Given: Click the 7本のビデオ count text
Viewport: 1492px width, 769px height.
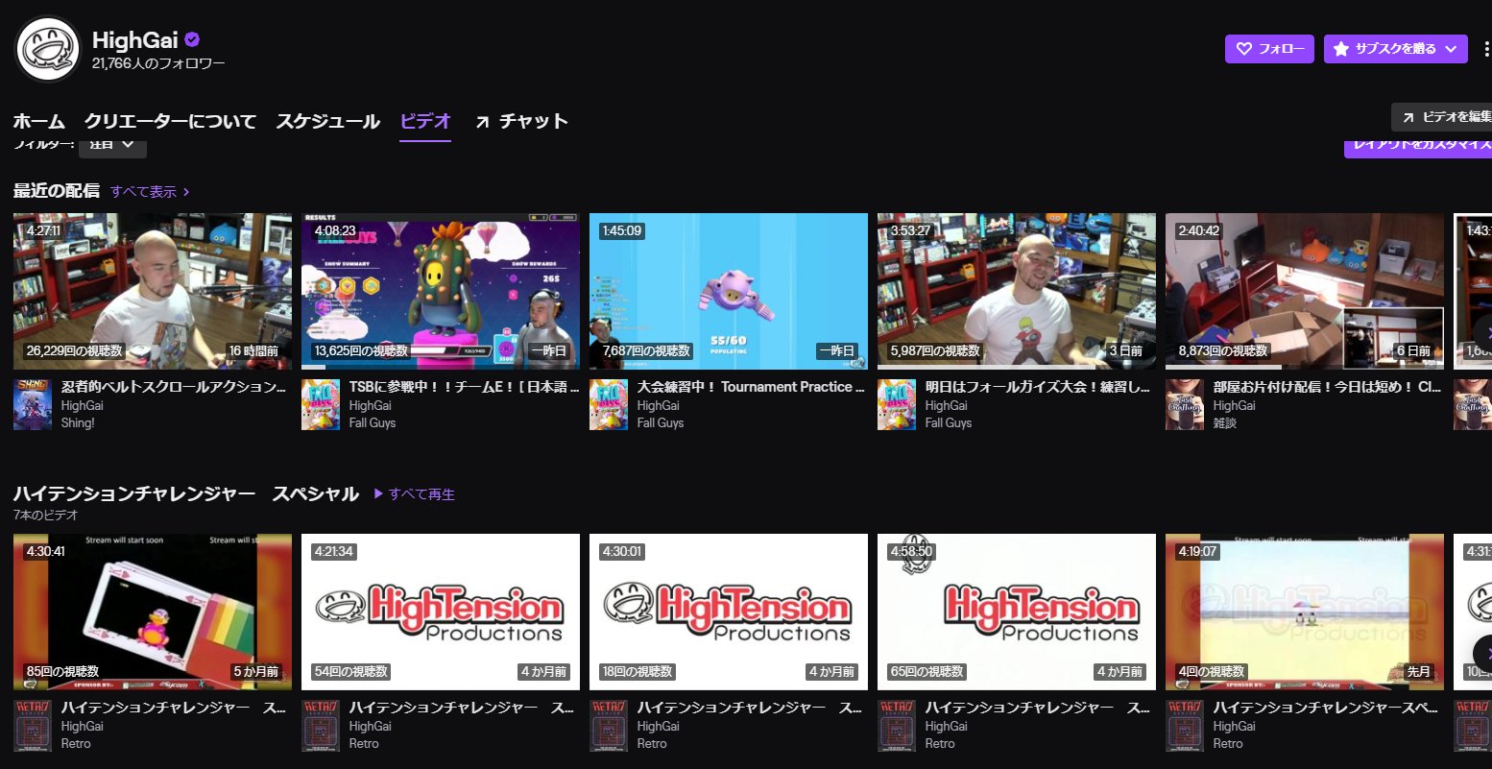Looking at the screenshot, I should click(x=46, y=516).
